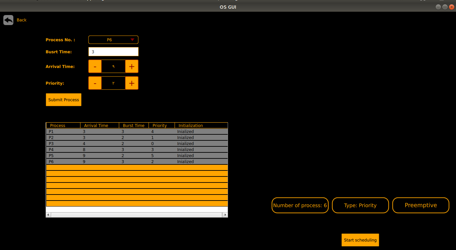Click inside the Burst Time input field
This screenshot has height=250, width=456.
coord(113,51)
